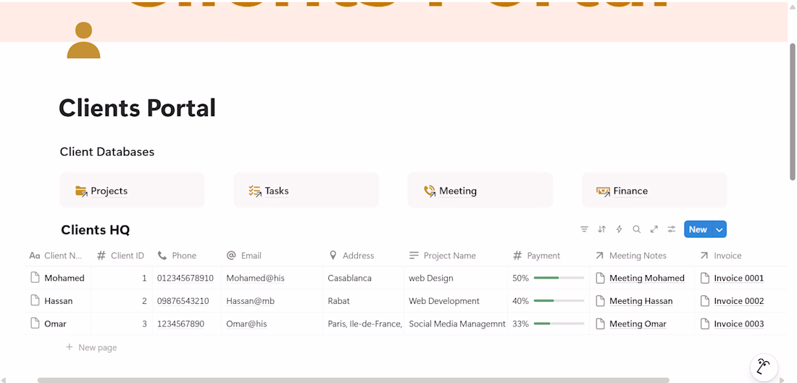Click the Tasks checklist icon

coord(254,191)
